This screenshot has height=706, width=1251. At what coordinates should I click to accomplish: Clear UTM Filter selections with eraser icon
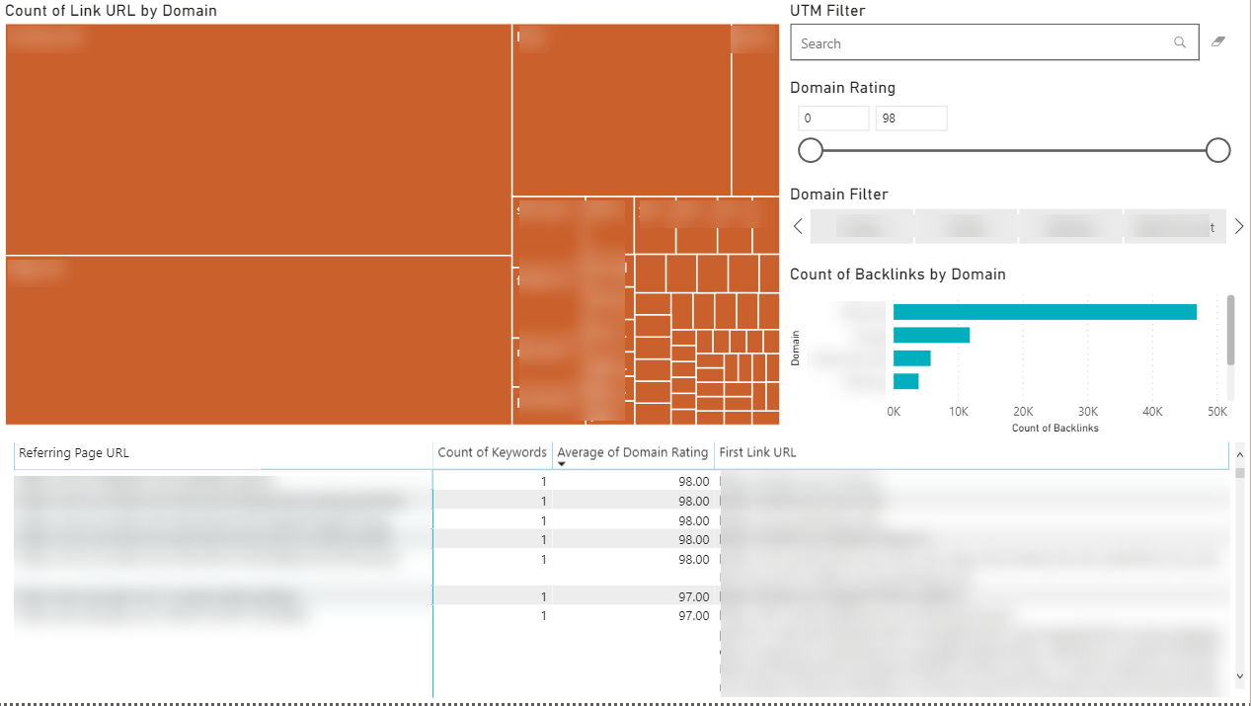[1217, 42]
